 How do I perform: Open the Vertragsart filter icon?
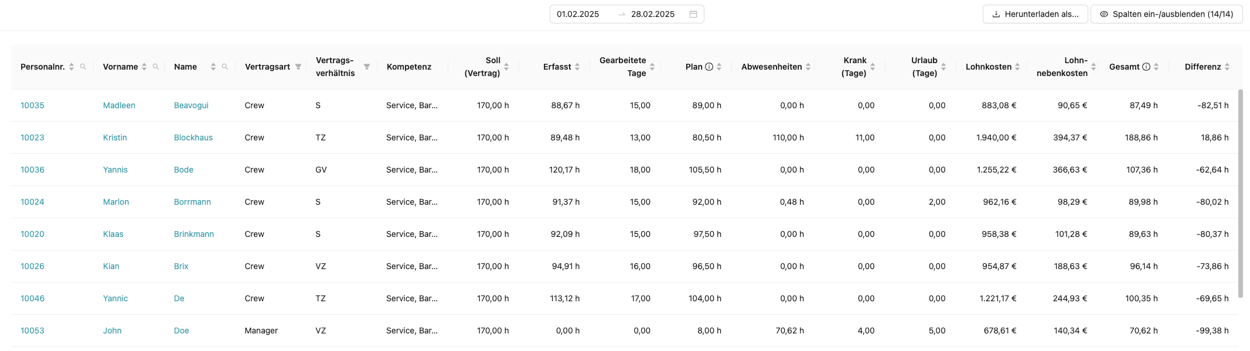298,67
